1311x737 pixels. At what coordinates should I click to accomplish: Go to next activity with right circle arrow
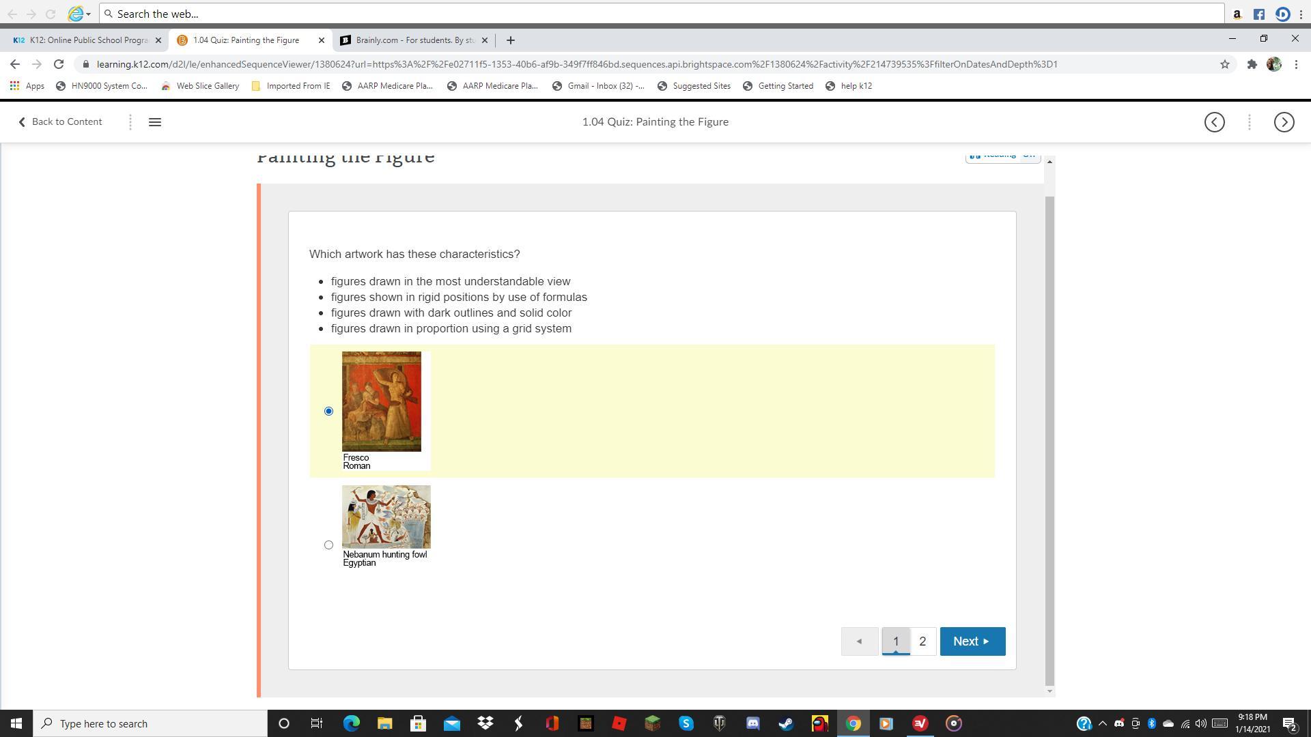(x=1284, y=122)
